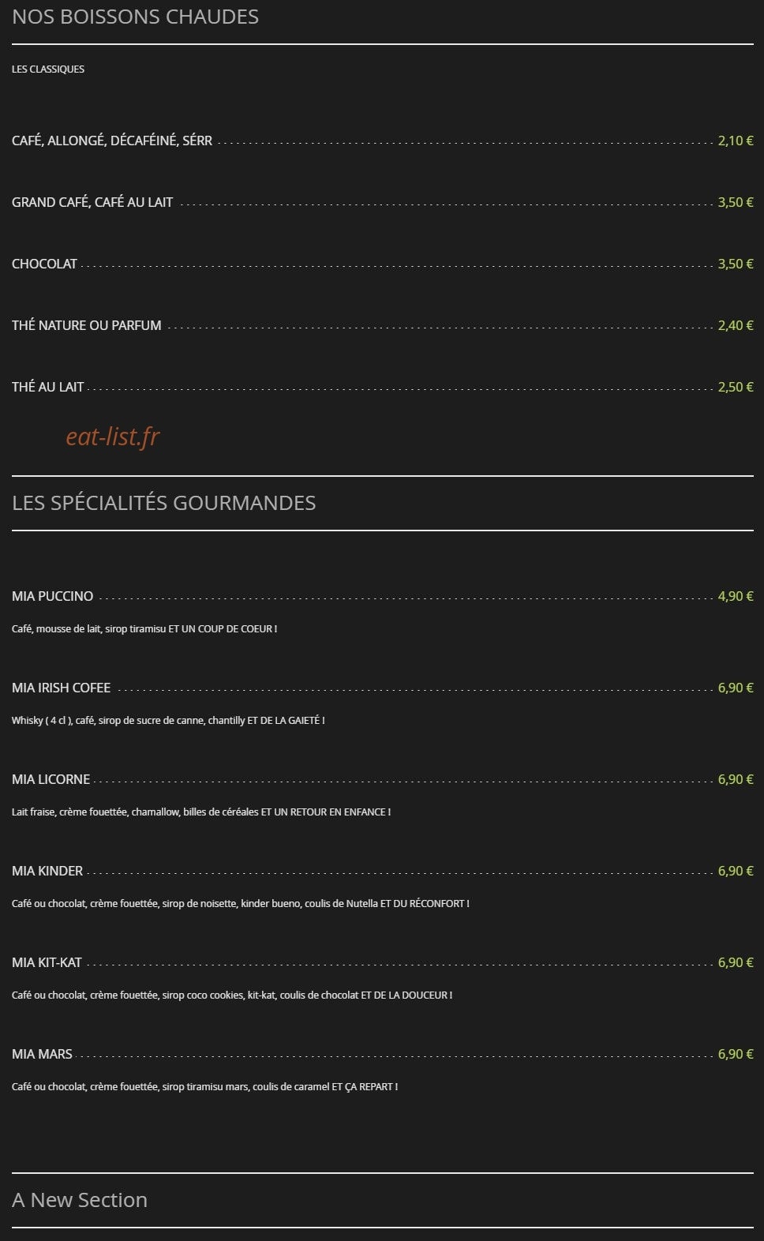Viewport: 764px width, 1241px height.
Task: Click the A New Section heading
Action: click(x=80, y=1200)
